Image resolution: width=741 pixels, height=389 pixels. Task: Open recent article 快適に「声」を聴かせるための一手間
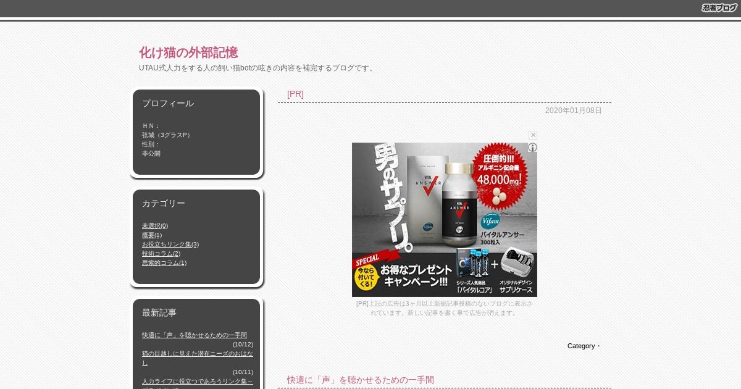tap(195, 335)
